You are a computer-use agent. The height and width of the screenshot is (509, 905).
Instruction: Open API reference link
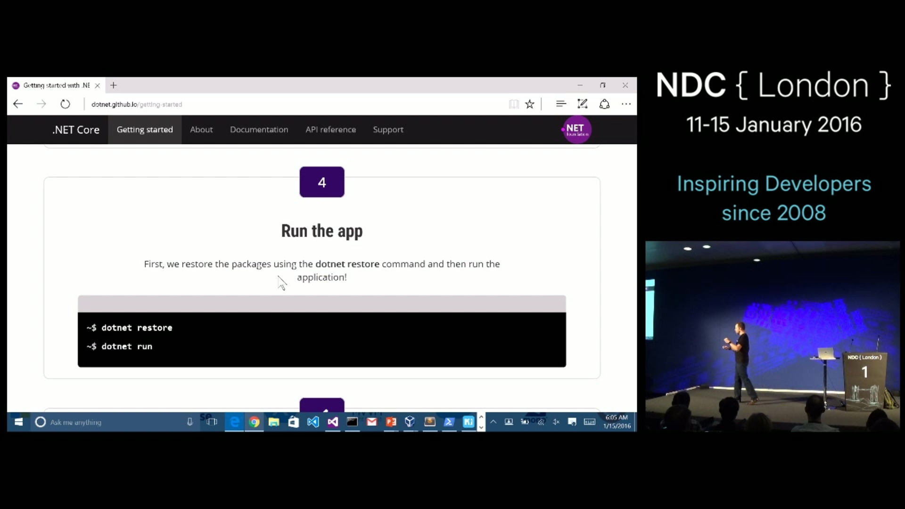(x=330, y=130)
